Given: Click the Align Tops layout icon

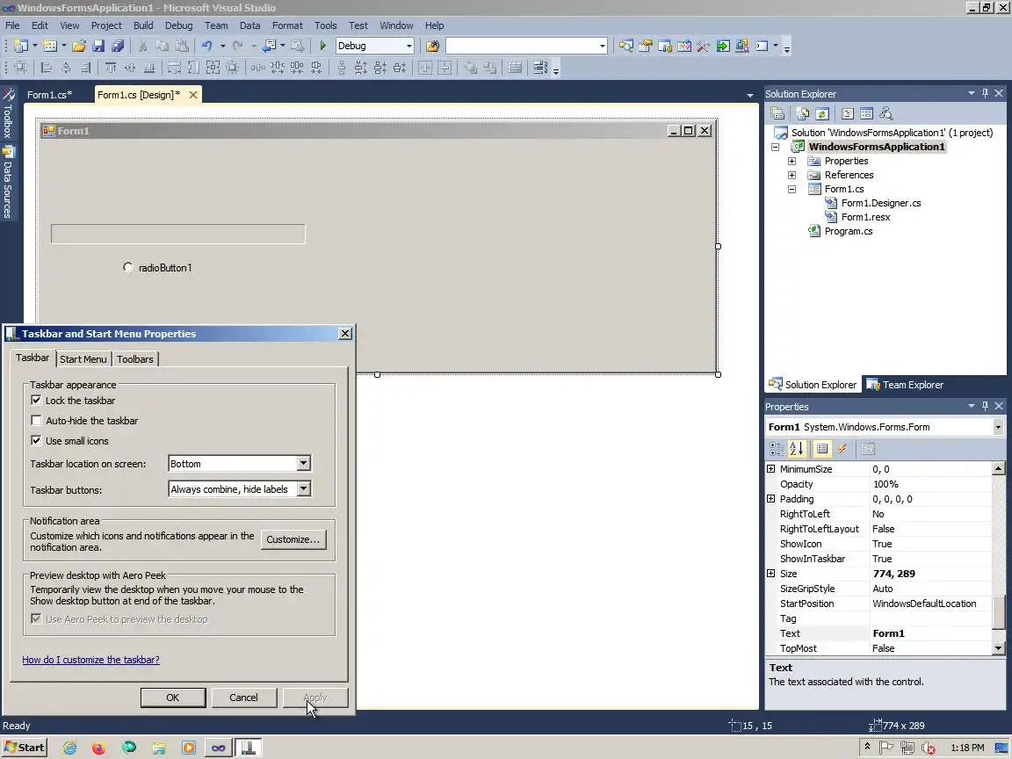Looking at the screenshot, I should 111,67.
